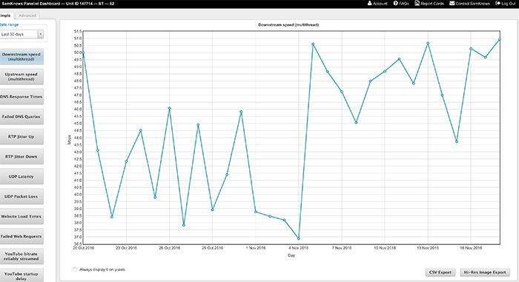The height and width of the screenshot is (282, 519).
Task: Open the Account link
Action: pos(380,3)
